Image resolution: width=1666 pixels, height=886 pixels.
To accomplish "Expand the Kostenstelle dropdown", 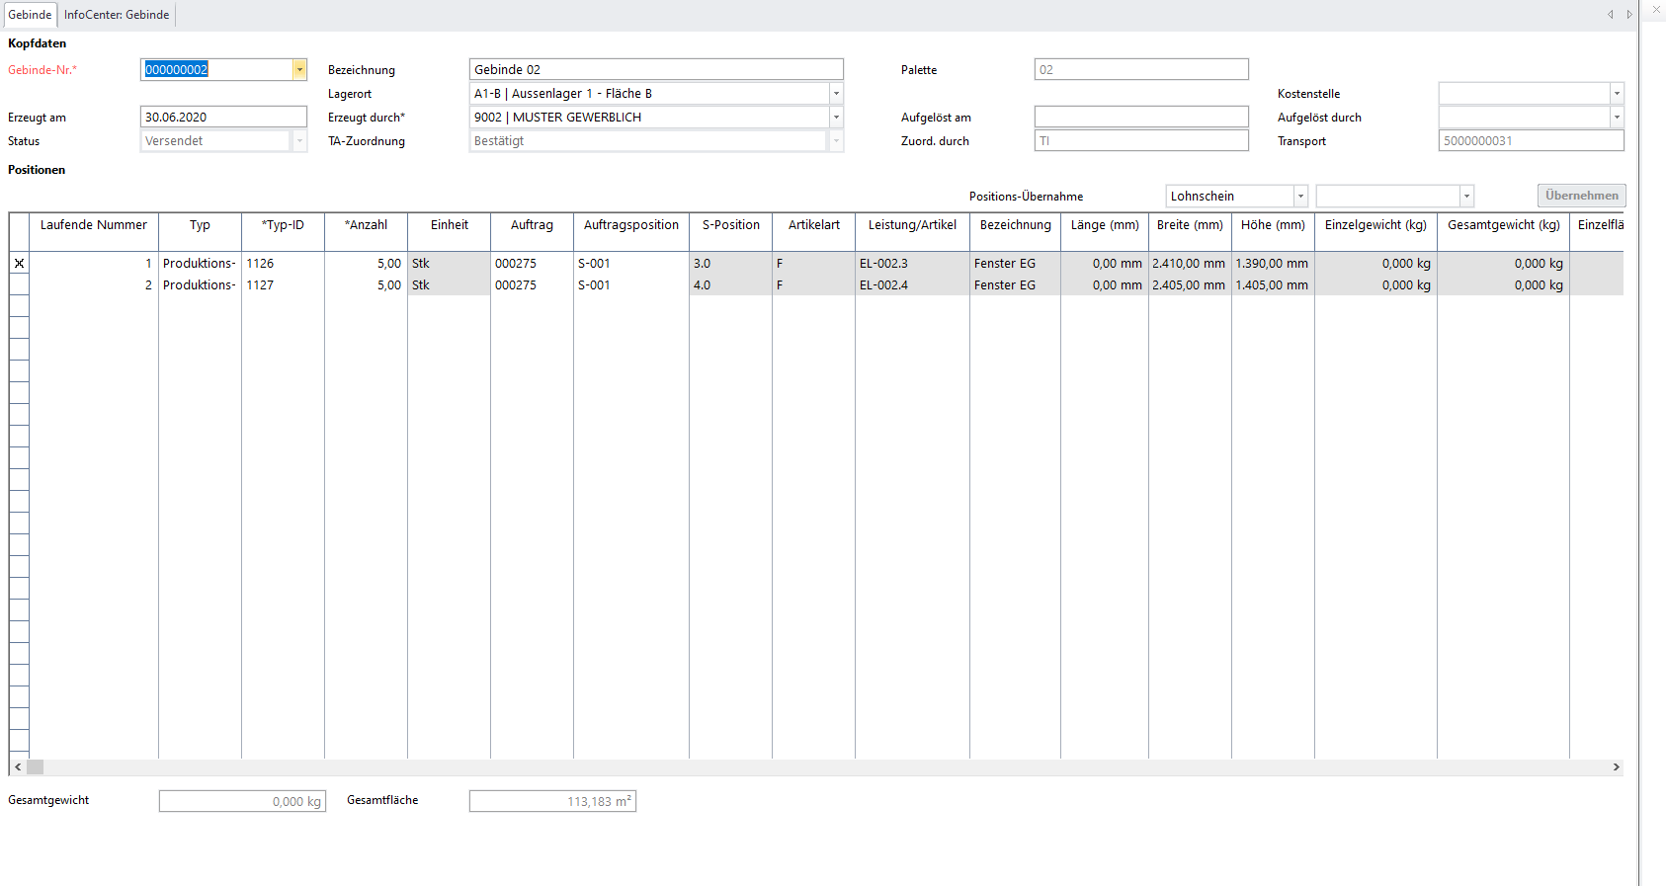I will (x=1617, y=94).
